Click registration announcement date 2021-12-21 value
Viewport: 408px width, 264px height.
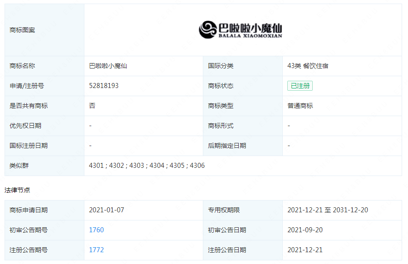click(x=305, y=250)
